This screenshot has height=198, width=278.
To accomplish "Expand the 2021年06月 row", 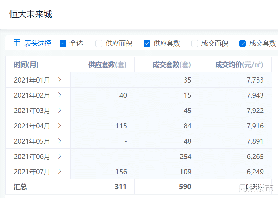I will (x=60, y=156).
